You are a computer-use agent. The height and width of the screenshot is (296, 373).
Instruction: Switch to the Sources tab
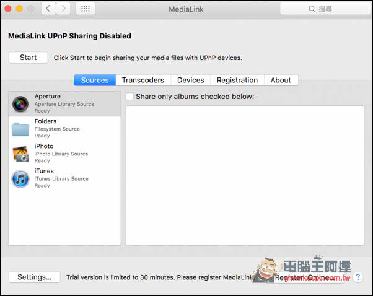95,80
